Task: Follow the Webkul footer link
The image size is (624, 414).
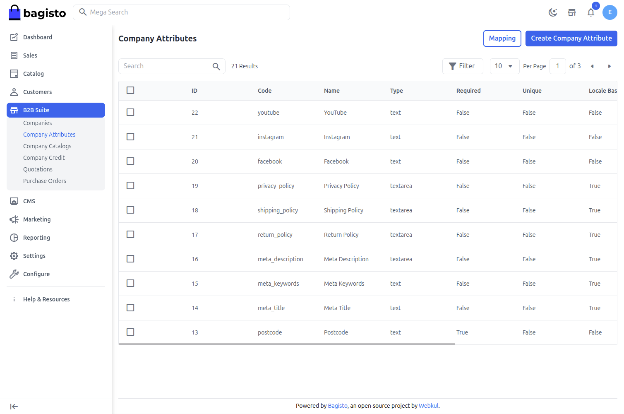Action: [428, 406]
